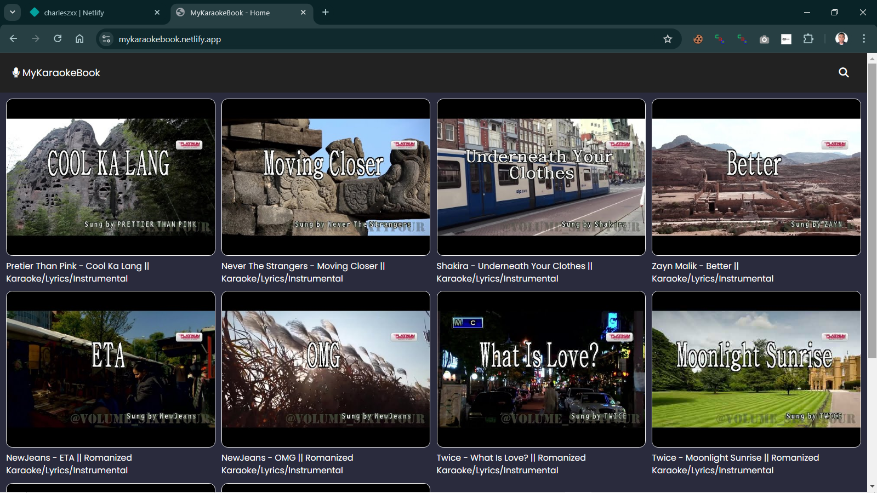The image size is (877, 493).
Task: Open the Chrome three-dot menu
Action: click(864, 39)
